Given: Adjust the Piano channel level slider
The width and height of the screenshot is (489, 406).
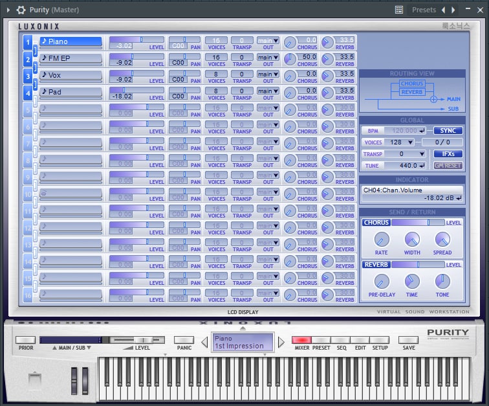Looking at the screenshot, I should 136,39.
